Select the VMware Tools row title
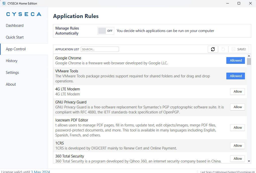This screenshot has height=173, width=256. tap(67, 71)
